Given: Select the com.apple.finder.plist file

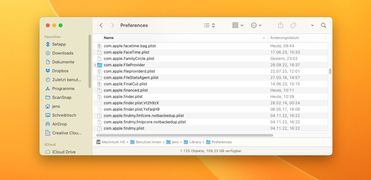Looking at the screenshot, I should [123, 97].
